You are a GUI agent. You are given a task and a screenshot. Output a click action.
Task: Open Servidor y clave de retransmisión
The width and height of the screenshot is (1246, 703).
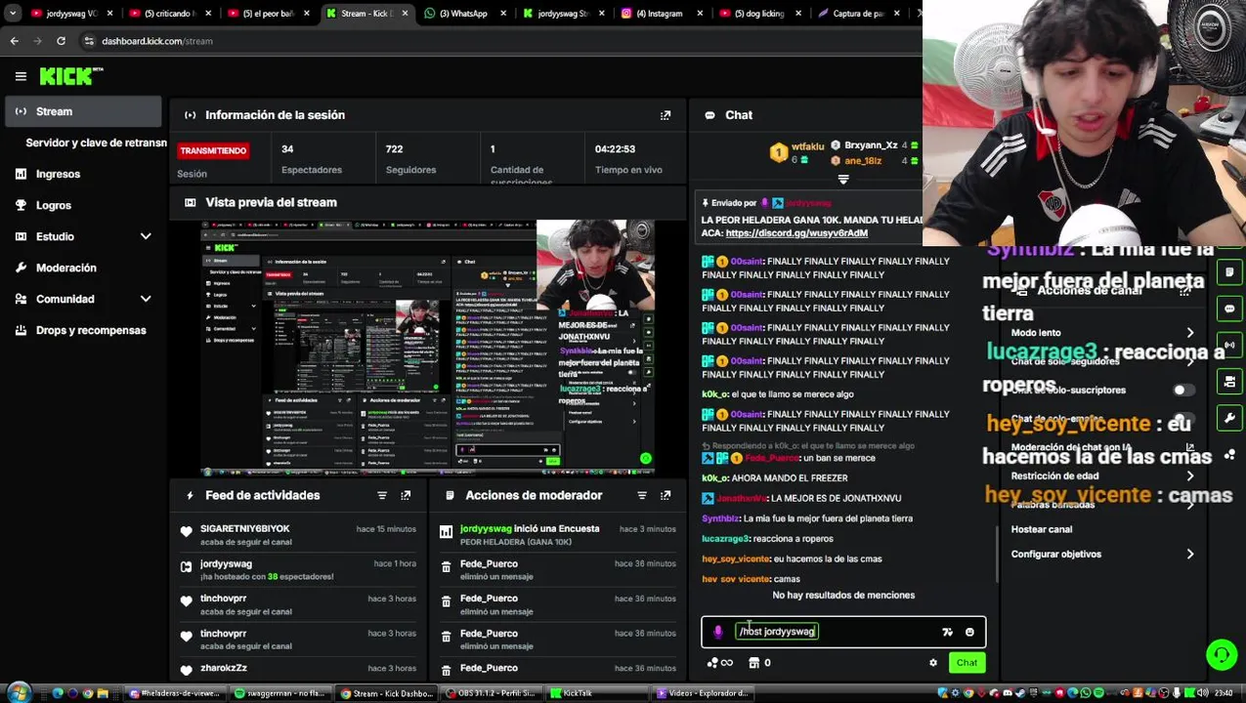pyautogui.click(x=96, y=143)
